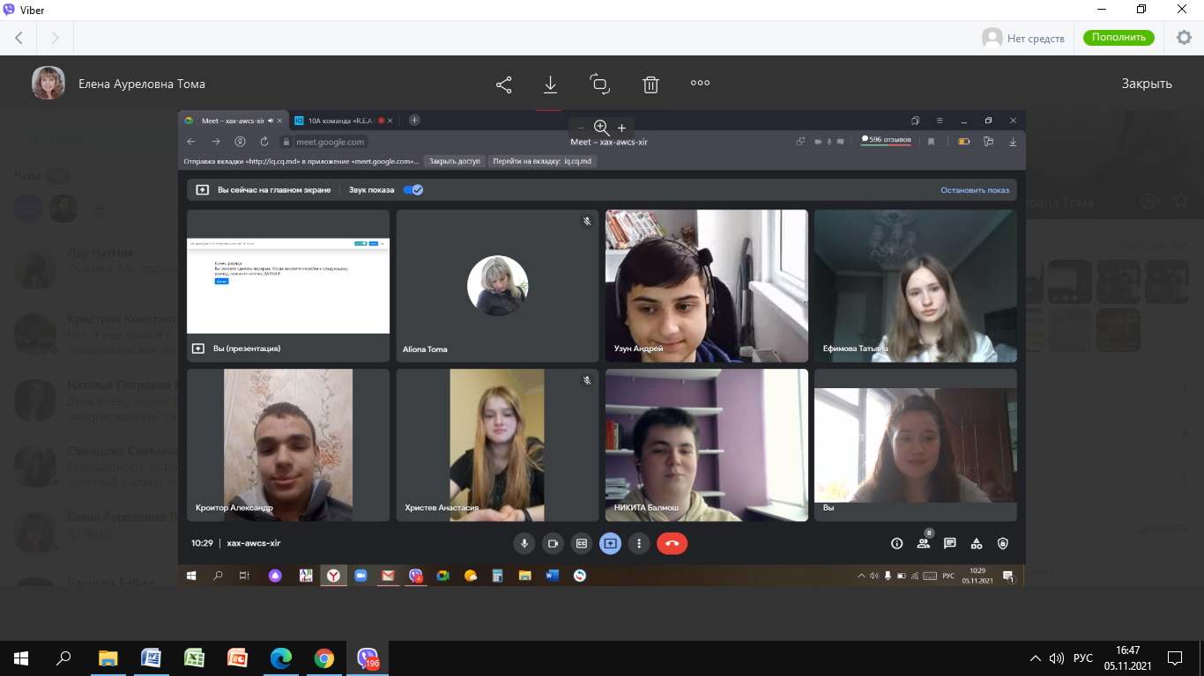Image resolution: width=1204 pixels, height=676 pixels.
Task: Switch input language via РУС indicator
Action: click(1082, 658)
